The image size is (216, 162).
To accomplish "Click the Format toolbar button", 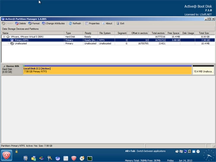I will pos(34,23).
